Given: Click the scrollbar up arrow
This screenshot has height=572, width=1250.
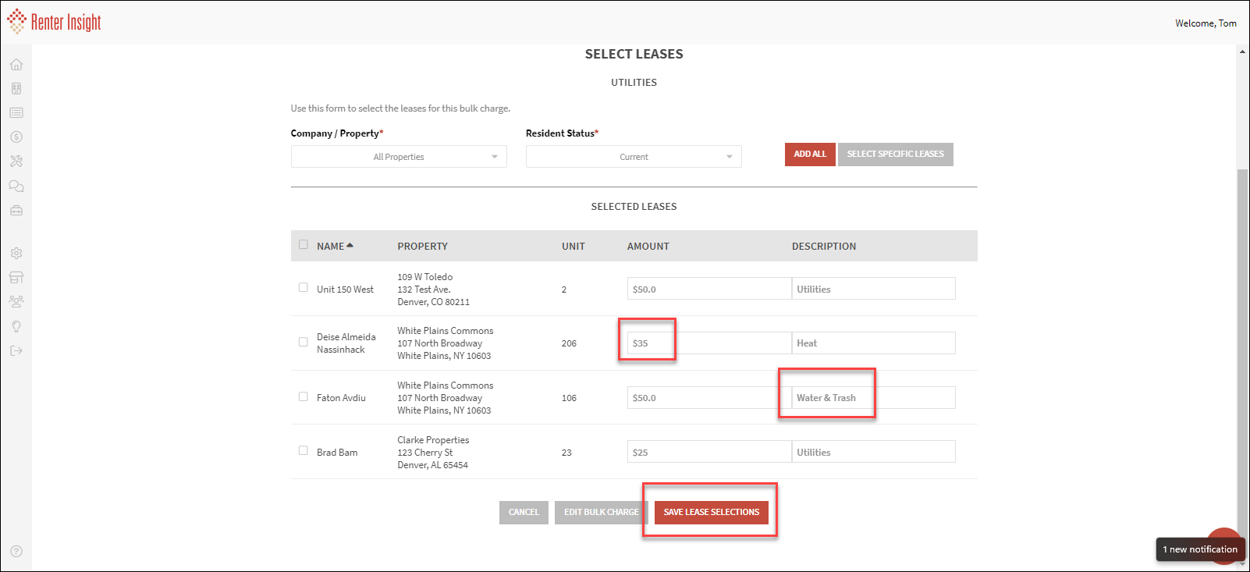Looking at the screenshot, I should point(1242,52).
